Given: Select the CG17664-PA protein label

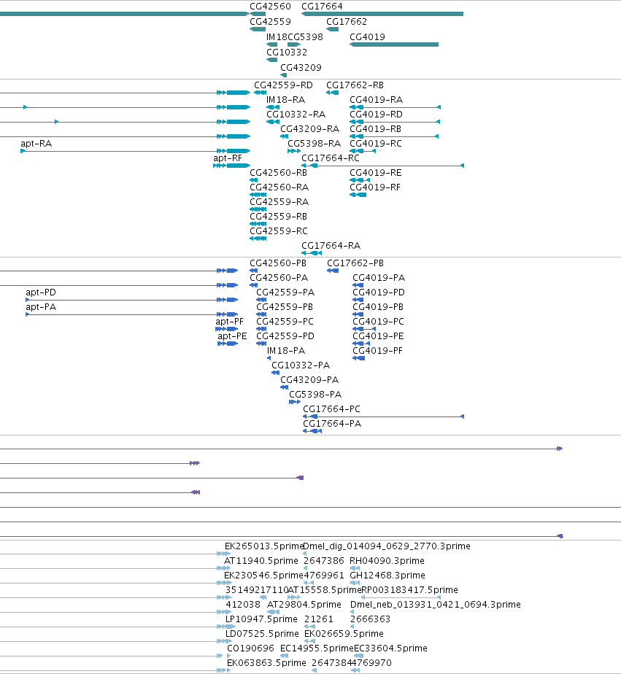Looking at the screenshot, I should coord(332,424).
